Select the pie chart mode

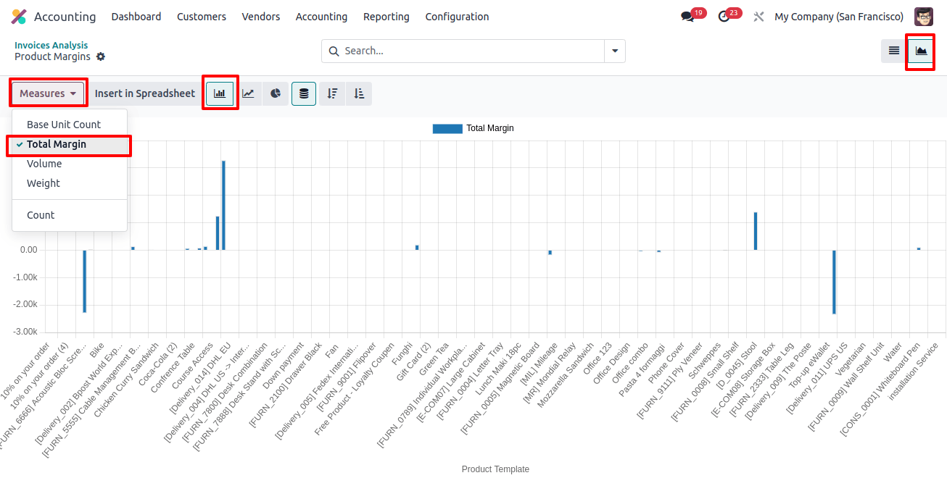(x=276, y=93)
